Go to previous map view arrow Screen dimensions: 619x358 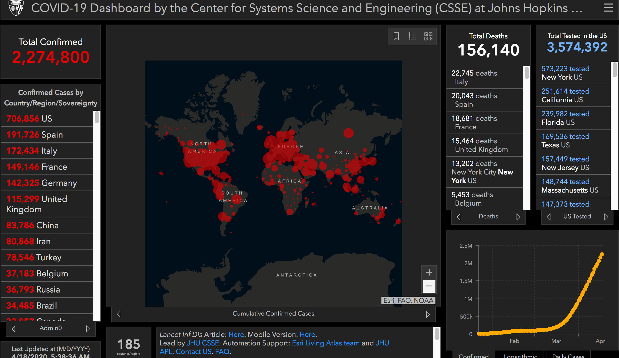coord(119,314)
